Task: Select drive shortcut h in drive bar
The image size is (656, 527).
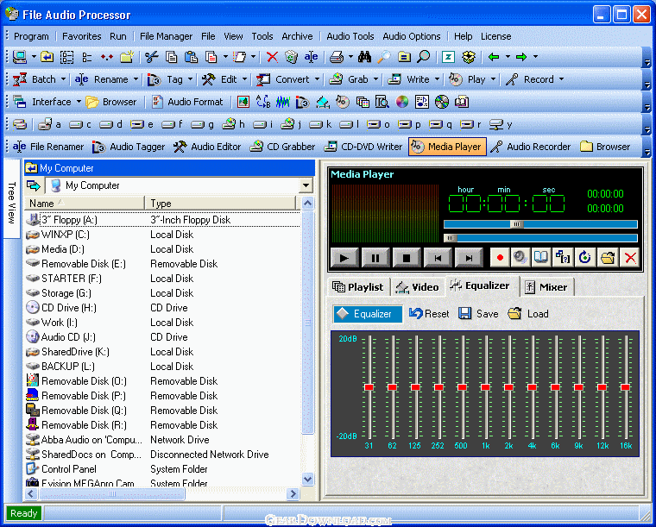Action: point(233,124)
